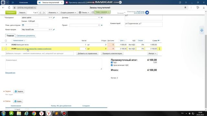207x116 pixels.
Task: Open Internet Explorer from taskbar
Action: (26, 113)
